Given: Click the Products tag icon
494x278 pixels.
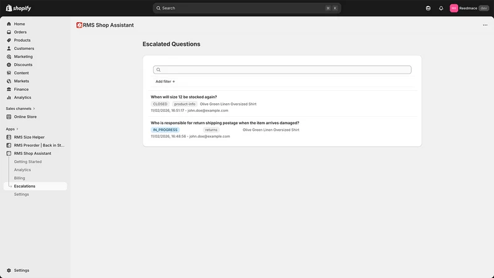Looking at the screenshot, I should (9, 40).
